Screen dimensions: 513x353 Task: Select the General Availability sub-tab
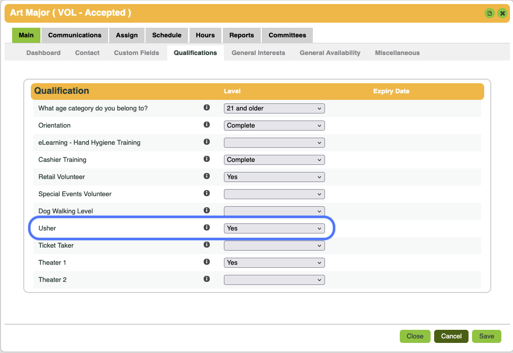click(330, 53)
